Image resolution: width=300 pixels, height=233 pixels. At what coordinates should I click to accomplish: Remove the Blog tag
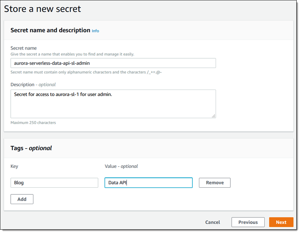click(x=214, y=183)
